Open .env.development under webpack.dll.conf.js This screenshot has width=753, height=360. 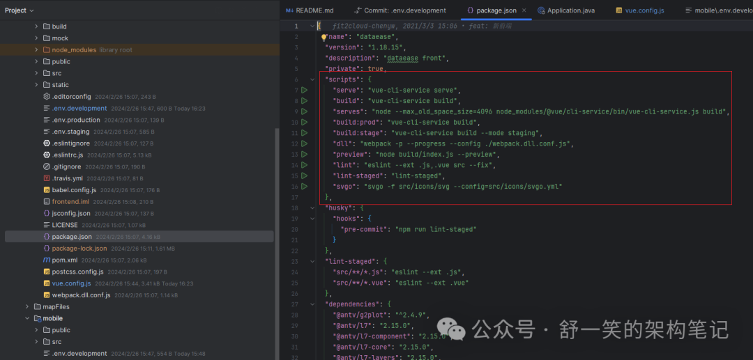pos(79,353)
